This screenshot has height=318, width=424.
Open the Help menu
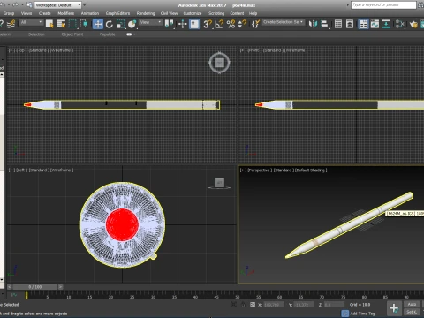point(253,13)
